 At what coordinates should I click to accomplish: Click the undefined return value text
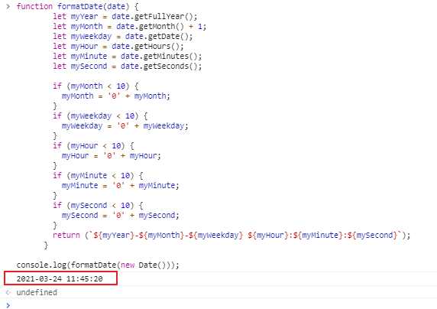(37, 292)
